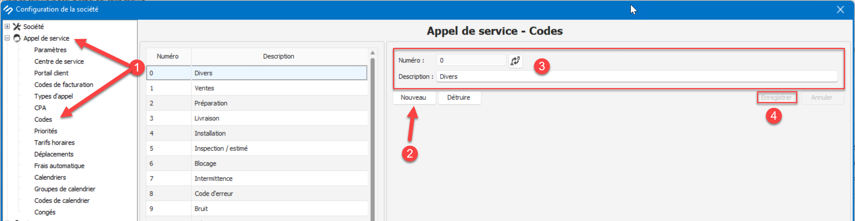The image size is (855, 221).
Task: Focus the Numéro input field
Action: 470,60
